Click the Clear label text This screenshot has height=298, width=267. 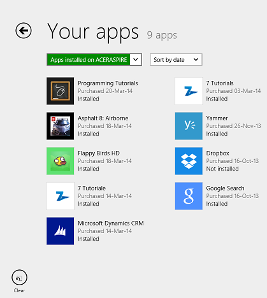point(19,290)
